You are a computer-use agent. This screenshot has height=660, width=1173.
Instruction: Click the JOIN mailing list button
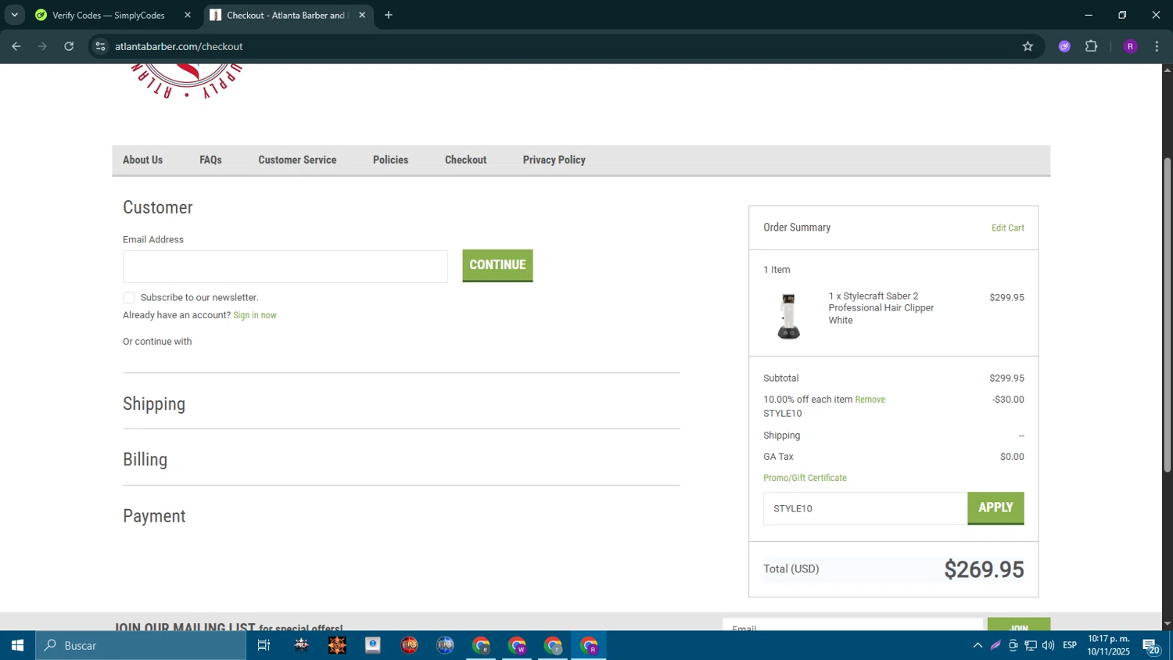[1018, 625]
